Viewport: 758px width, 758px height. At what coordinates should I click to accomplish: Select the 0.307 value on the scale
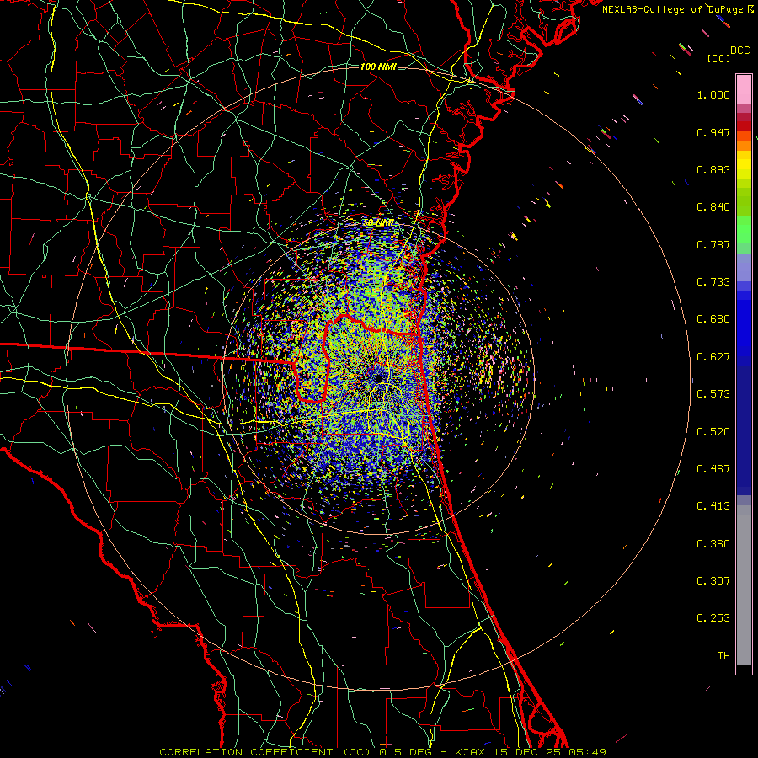pyautogui.click(x=713, y=581)
